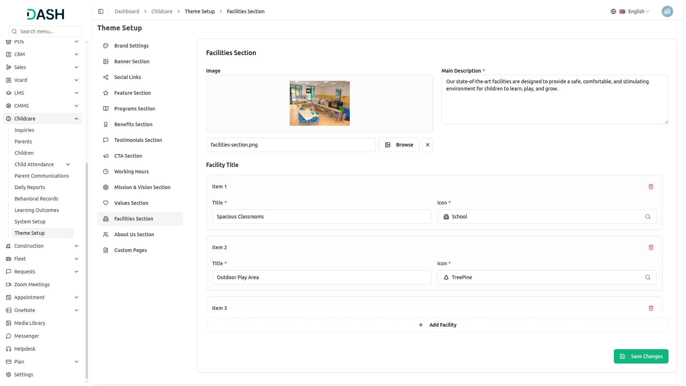Open the Mission & Vision Section tab
Image resolution: width=686 pixels, height=386 pixels.
coord(142,187)
